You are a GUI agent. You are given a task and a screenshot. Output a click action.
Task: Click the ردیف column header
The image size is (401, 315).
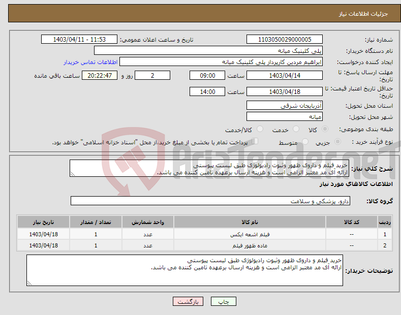tap(385, 222)
